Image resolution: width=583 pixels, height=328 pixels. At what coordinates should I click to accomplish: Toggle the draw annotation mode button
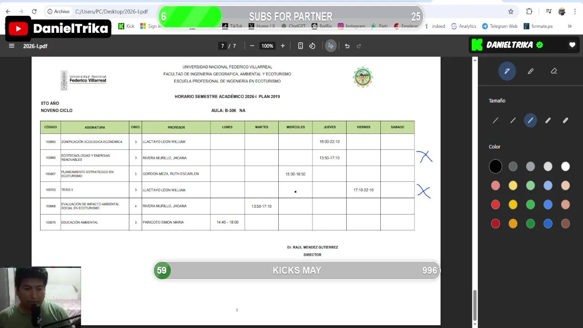click(x=331, y=46)
